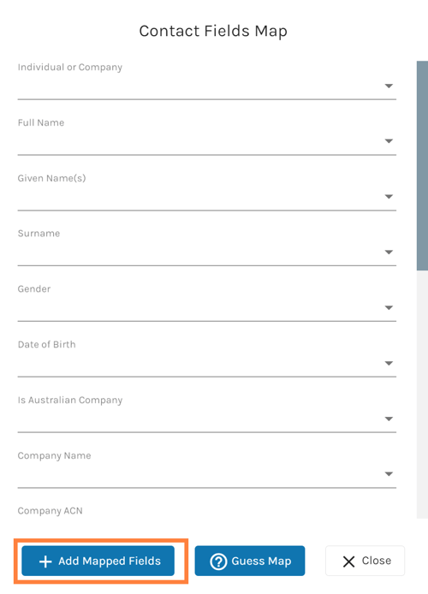Click the scrollbar track below the thumb
428x594 pixels.
coord(422,394)
